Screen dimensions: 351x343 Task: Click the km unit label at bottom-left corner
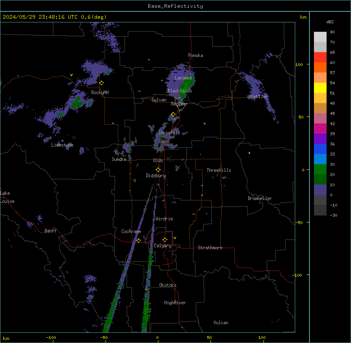(x=6, y=338)
